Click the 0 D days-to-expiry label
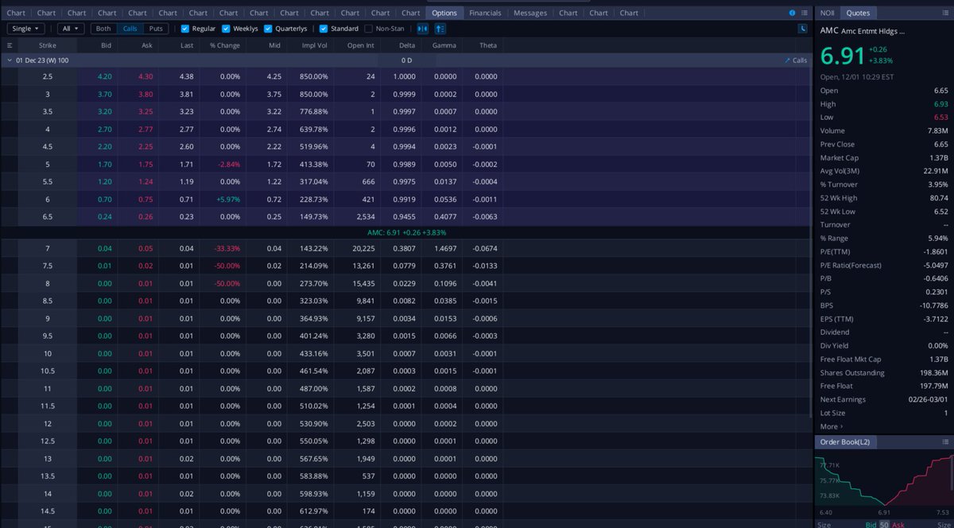Screen dimensions: 954x528 coord(406,60)
